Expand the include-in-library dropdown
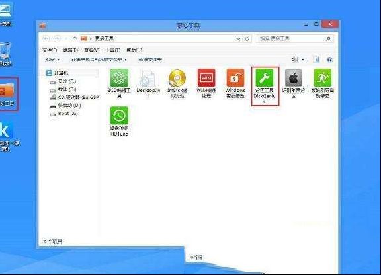 (99, 59)
